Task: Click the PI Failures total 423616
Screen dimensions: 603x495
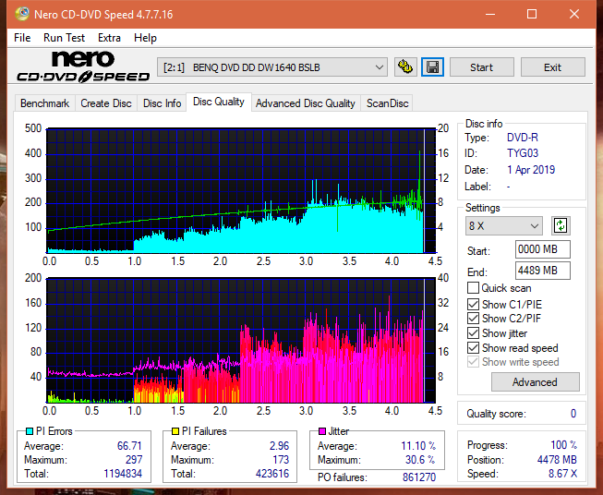Action: 272,474
